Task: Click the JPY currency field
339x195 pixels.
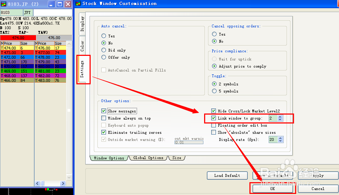Action: pos(28,12)
